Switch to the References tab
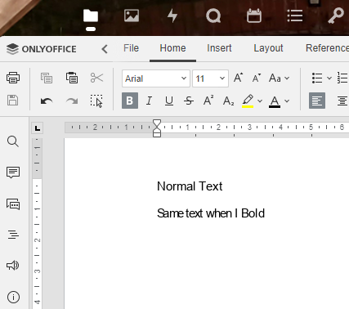The image size is (349, 309). 327,48
